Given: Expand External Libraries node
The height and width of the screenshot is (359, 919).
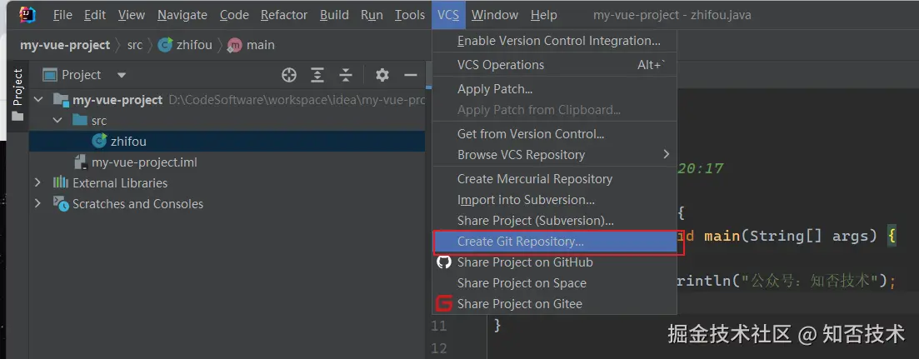Looking at the screenshot, I should (37, 183).
